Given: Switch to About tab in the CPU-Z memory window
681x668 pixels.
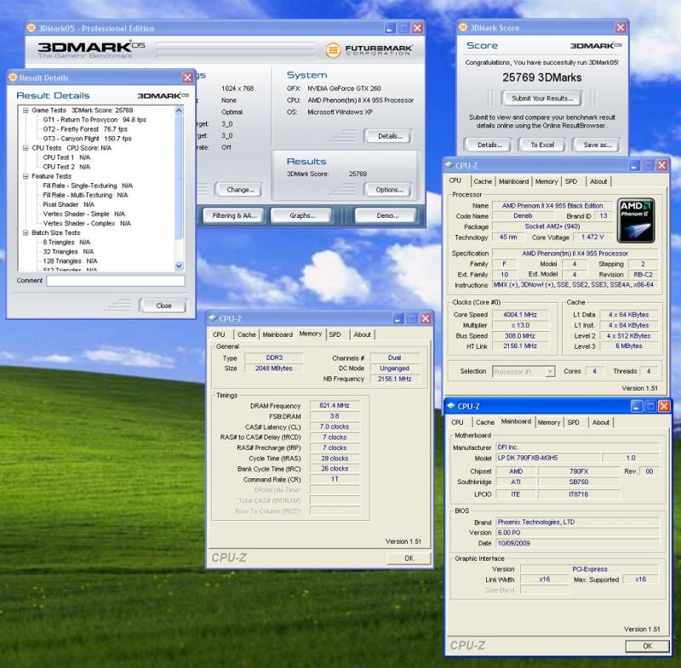Looking at the screenshot, I should (x=362, y=334).
